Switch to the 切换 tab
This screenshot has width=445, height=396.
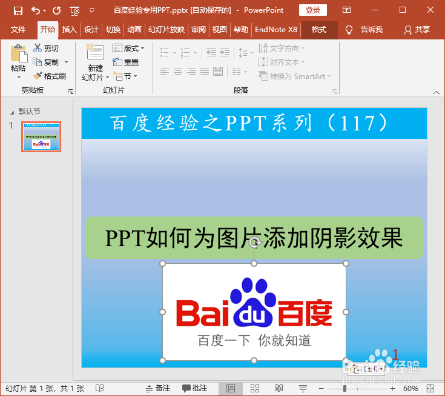point(113,30)
